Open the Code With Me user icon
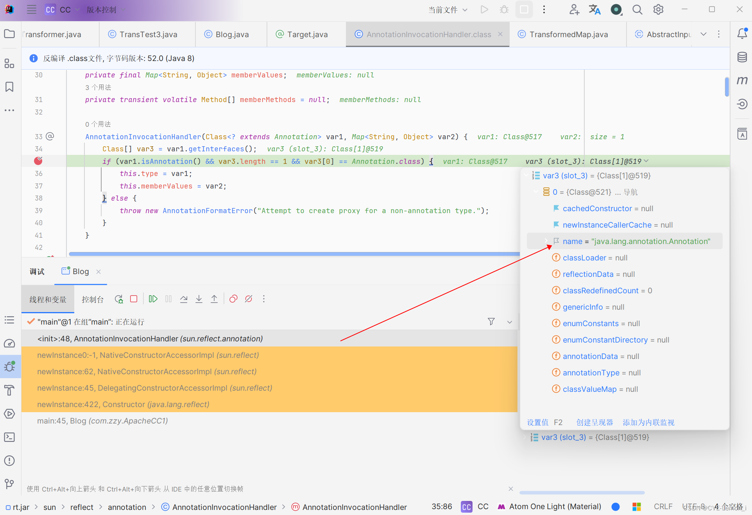This screenshot has width=752, height=515. [x=574, y=9]
